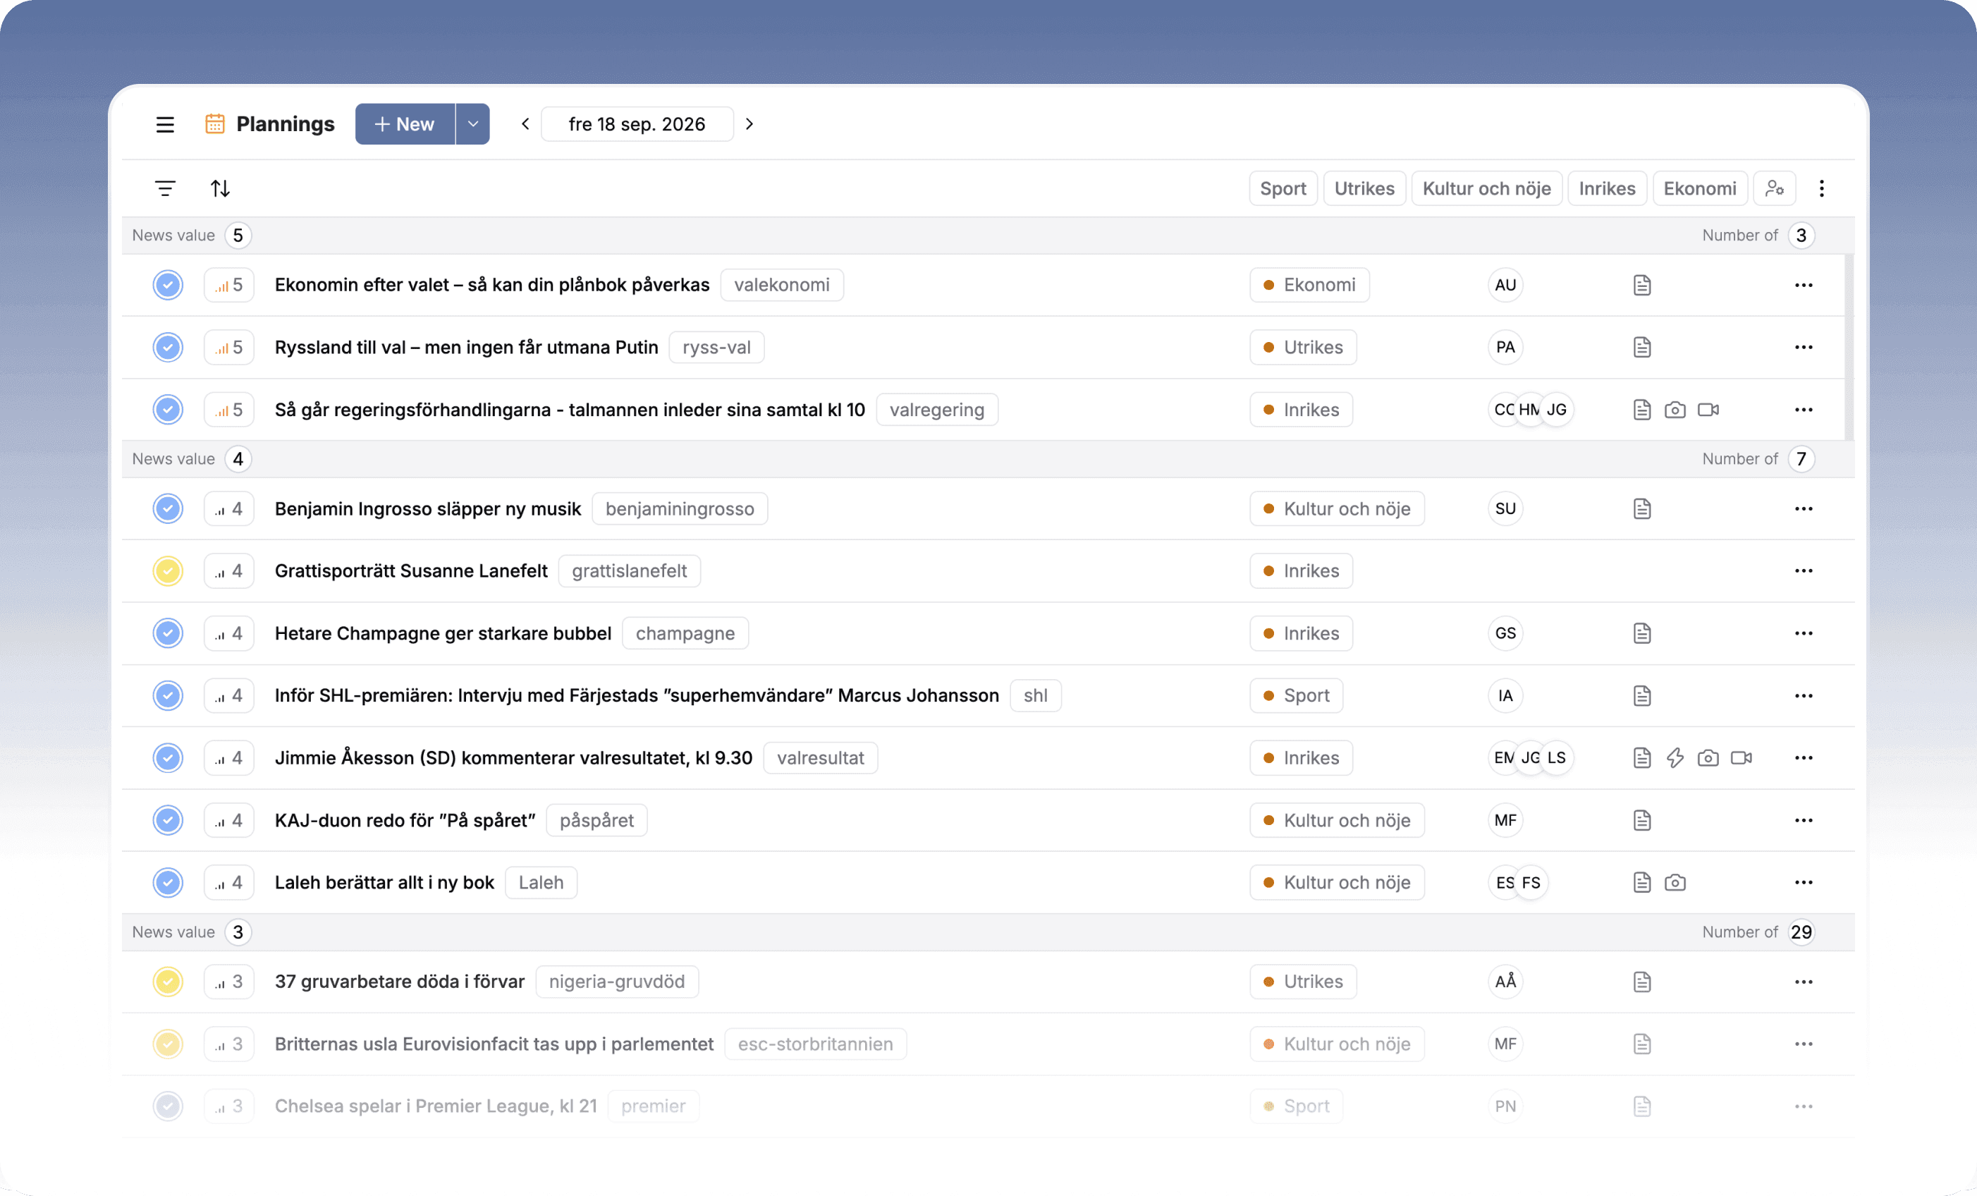Select the Ekonomi section filter
The height and width of the screenshot is (1196, 1977).
[x=1699, y=188]
